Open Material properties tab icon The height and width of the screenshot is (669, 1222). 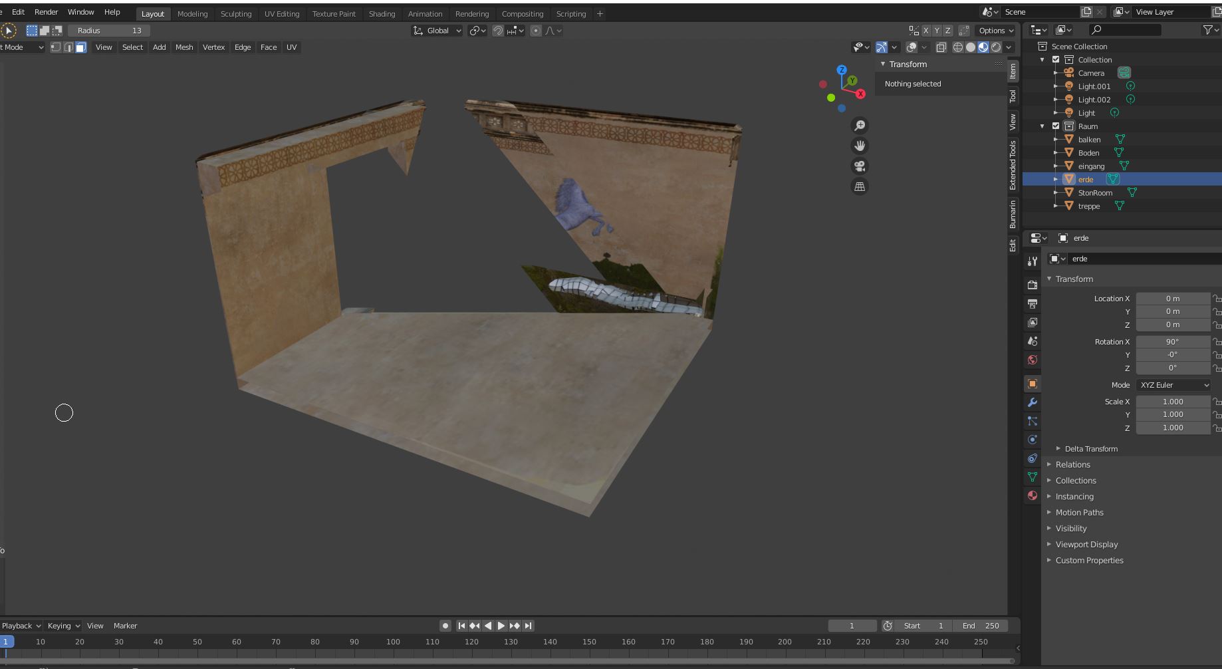[1033, 495]
